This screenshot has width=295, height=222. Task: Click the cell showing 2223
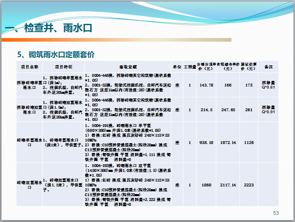click(x=249, y=185)
